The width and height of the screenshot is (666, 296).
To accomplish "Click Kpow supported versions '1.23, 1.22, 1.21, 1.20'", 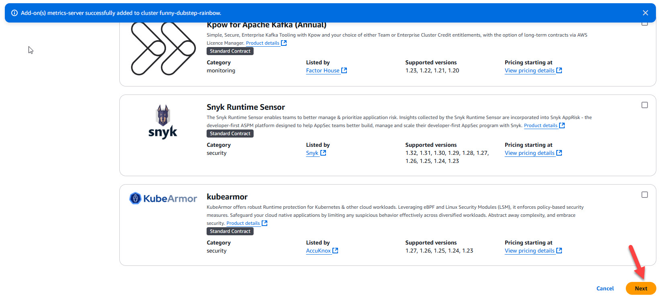I will [432, 70].
